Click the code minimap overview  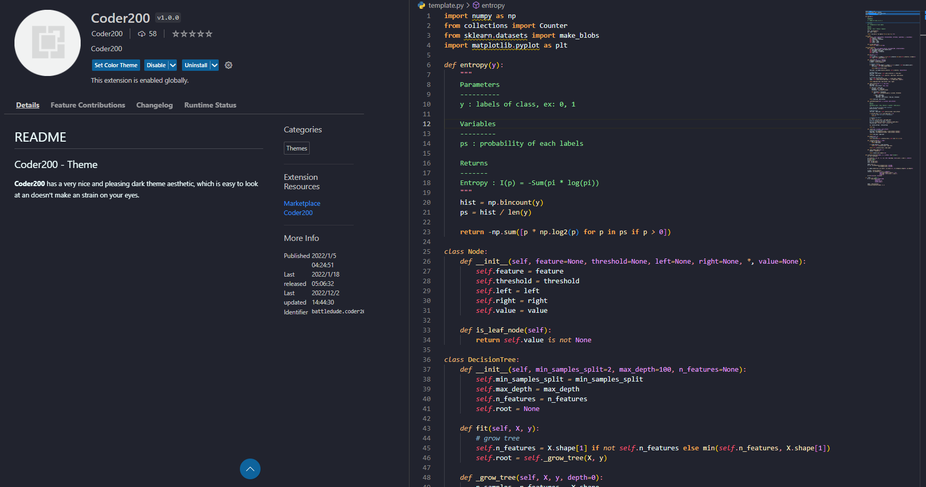pyautogui.click(x=893, y=98)
